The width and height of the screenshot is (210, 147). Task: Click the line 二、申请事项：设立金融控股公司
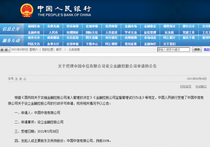click(x=39, y=122)
